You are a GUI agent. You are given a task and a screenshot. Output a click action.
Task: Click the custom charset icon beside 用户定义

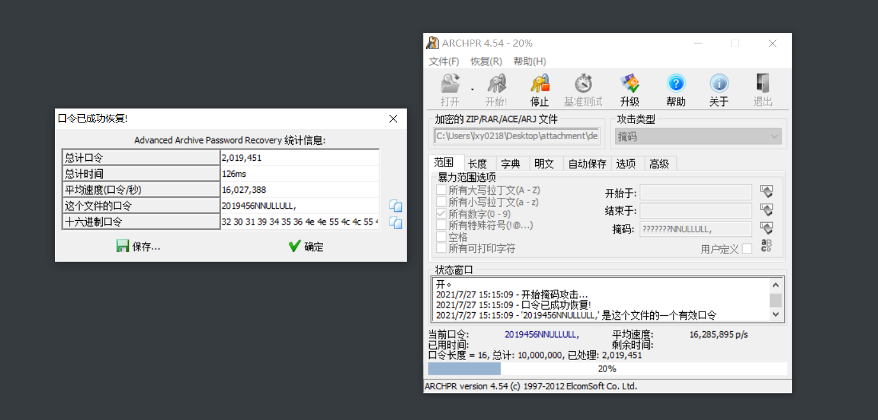[x=766, y=247]
